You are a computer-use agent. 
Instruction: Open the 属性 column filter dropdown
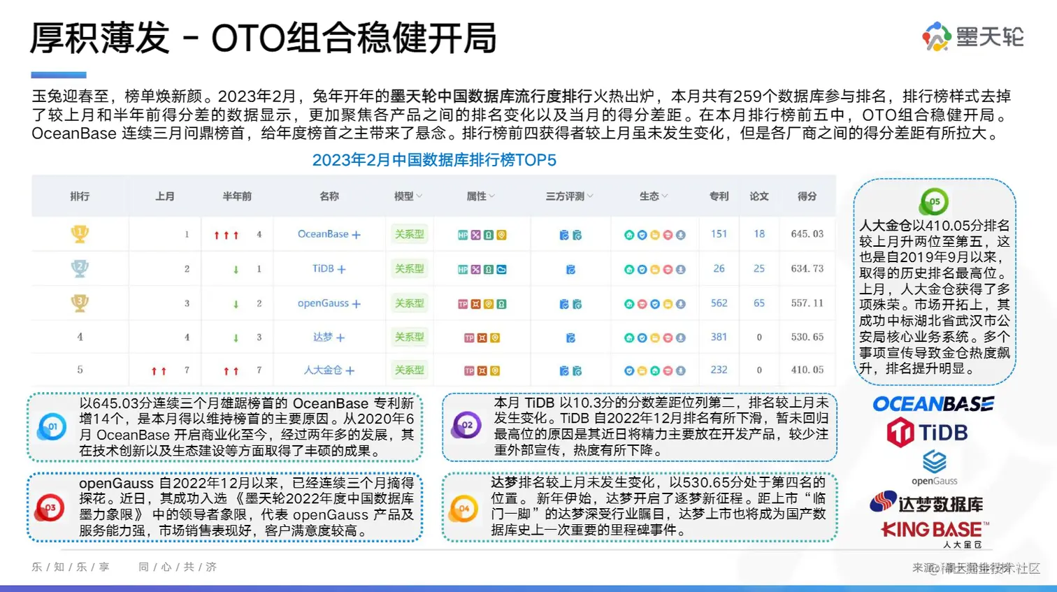[x=491, y=196]
